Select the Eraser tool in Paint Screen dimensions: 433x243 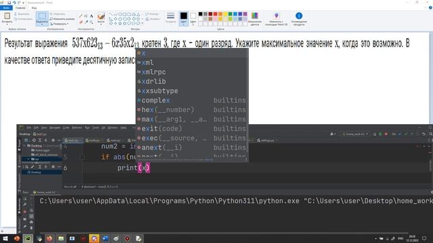81,22
